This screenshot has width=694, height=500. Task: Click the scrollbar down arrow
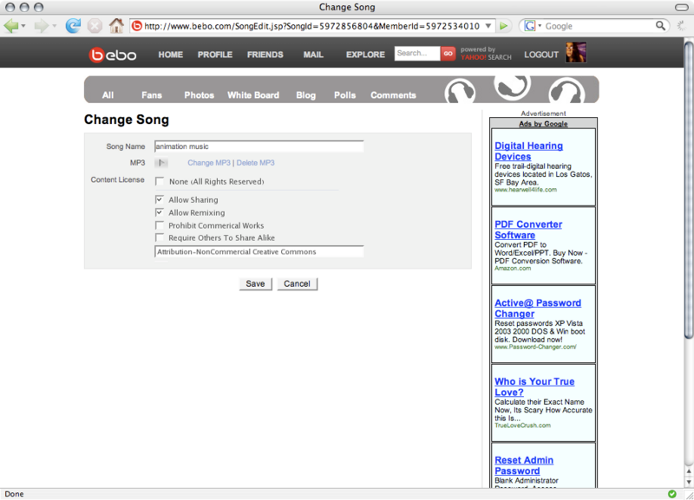tap(689, 482)
